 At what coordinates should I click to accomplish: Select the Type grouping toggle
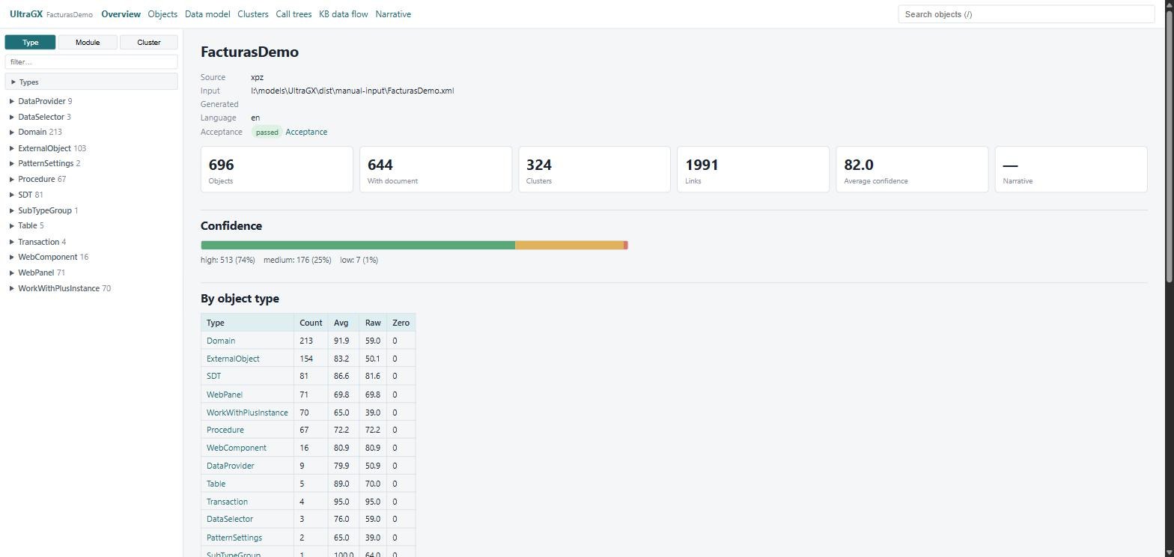(x=30, y=42)
